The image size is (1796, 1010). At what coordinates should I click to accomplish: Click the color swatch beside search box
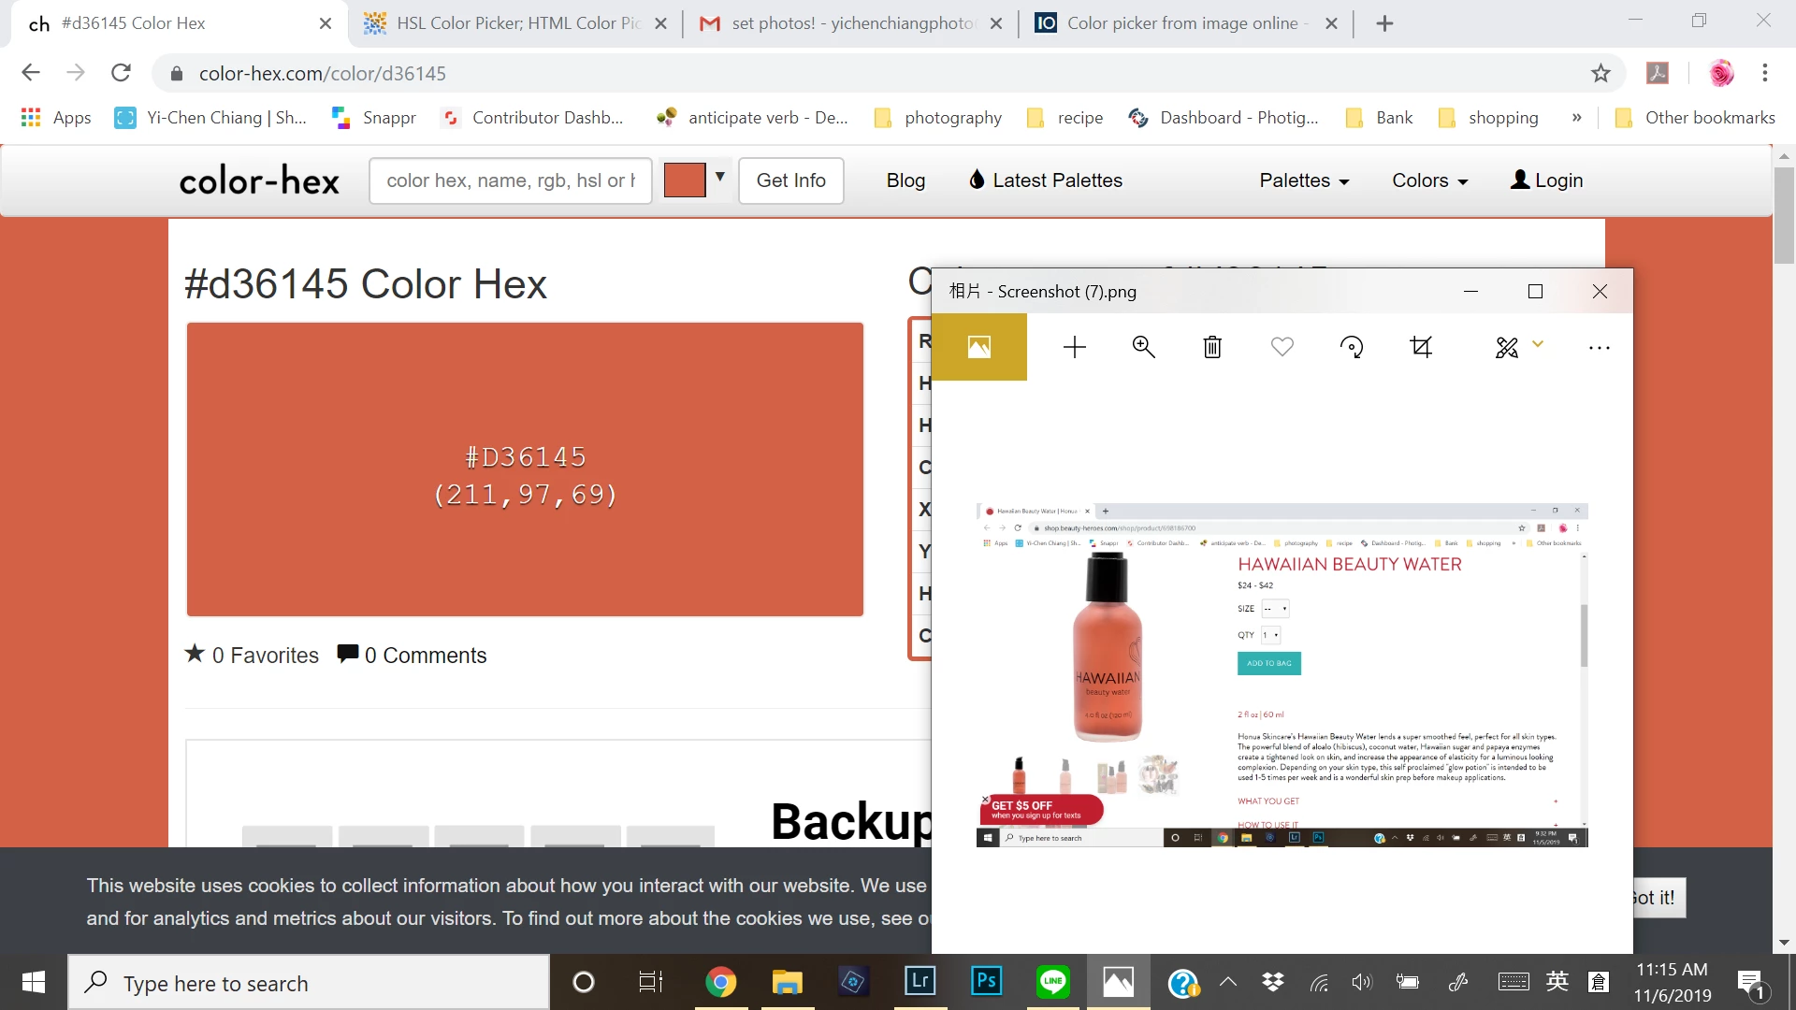(x=685, y=180)
